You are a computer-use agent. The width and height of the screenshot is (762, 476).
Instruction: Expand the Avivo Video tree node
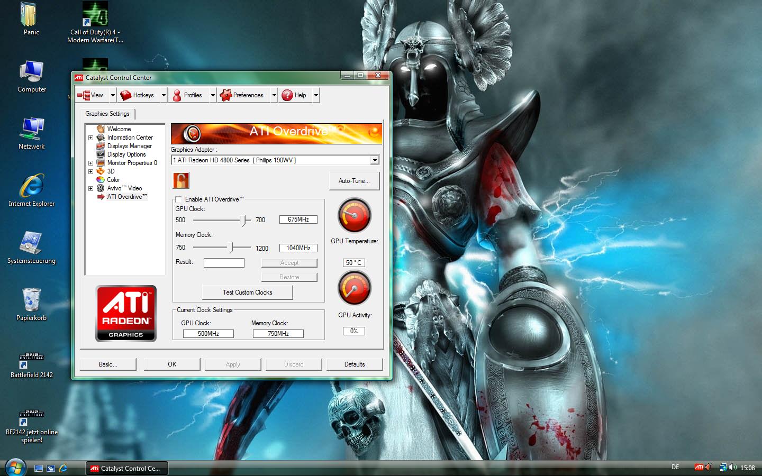[x=90, y=188]
